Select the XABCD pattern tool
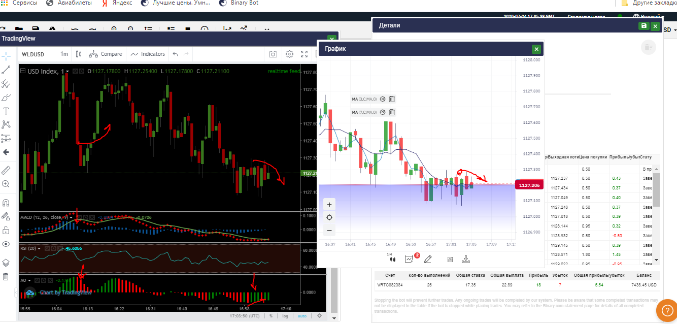677x324 pixels. coord(6,124)
